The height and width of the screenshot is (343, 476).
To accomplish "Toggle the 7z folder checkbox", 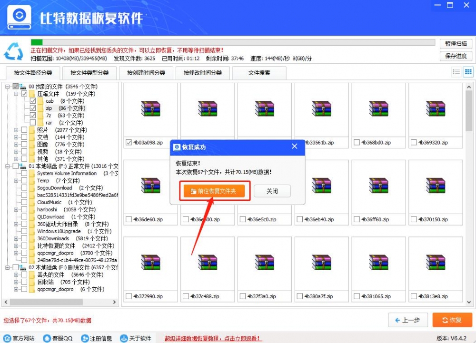I will pyautogui.click(x=33, y=116).
